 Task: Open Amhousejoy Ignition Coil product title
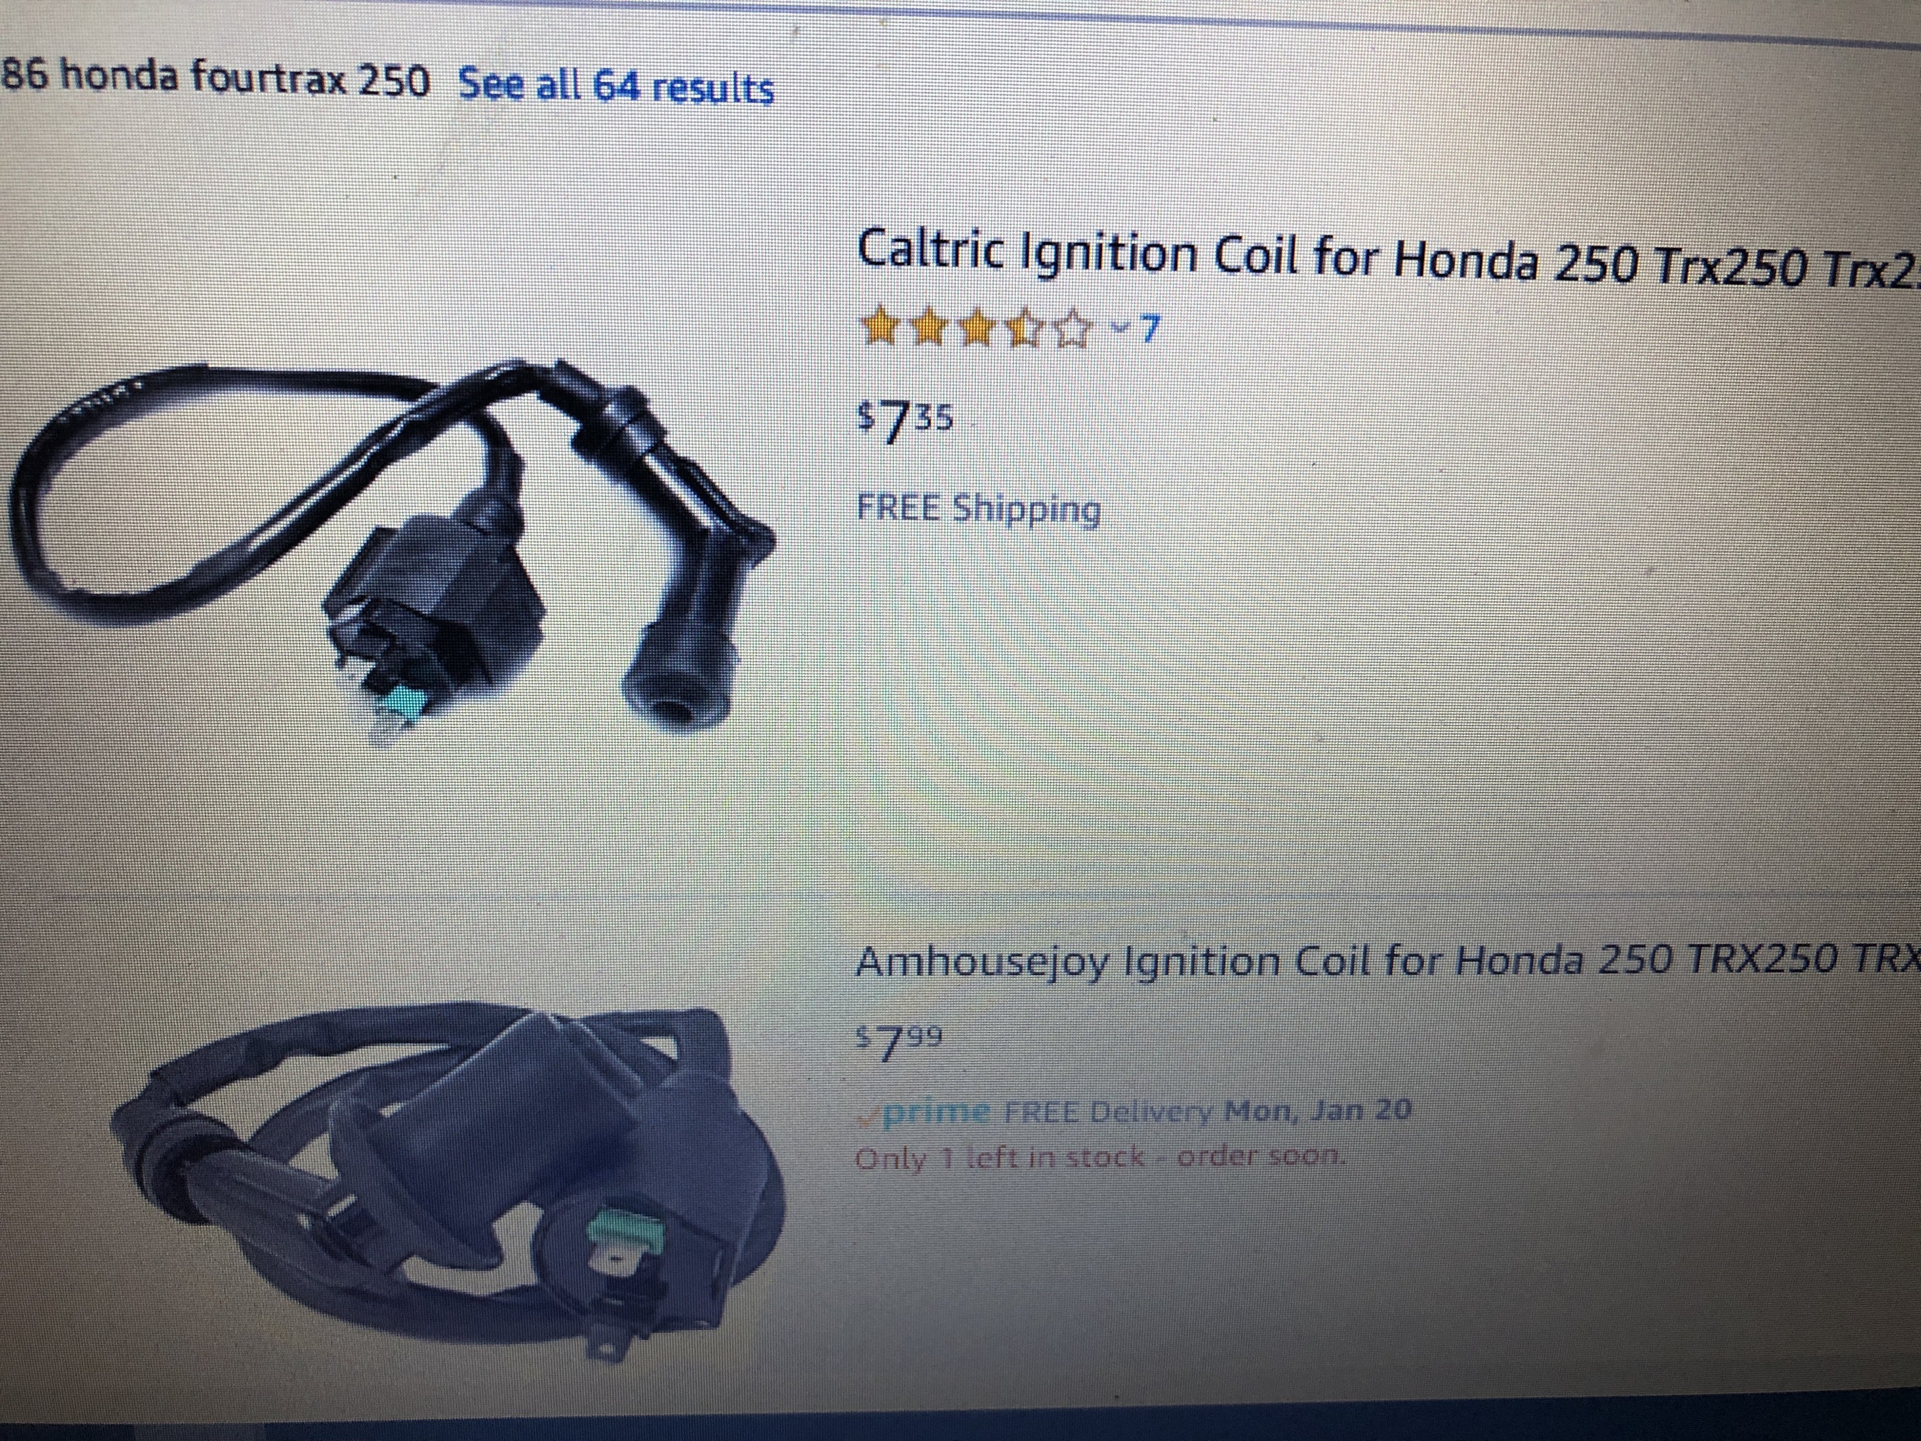pyautogui.click(x=1387, y=962)
